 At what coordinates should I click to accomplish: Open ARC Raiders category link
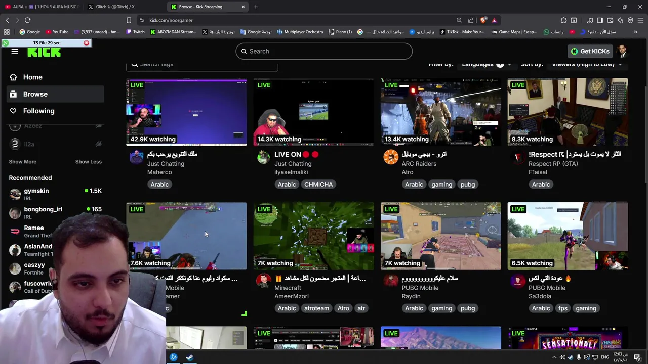pos(419,164)
